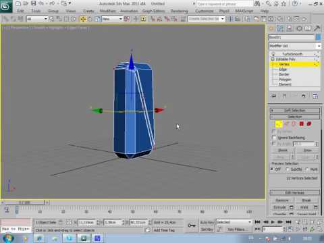Viewport: 324px width, 243px height.
Task: Open the key filter Selected dropdown
Action: tap(234, 222)
